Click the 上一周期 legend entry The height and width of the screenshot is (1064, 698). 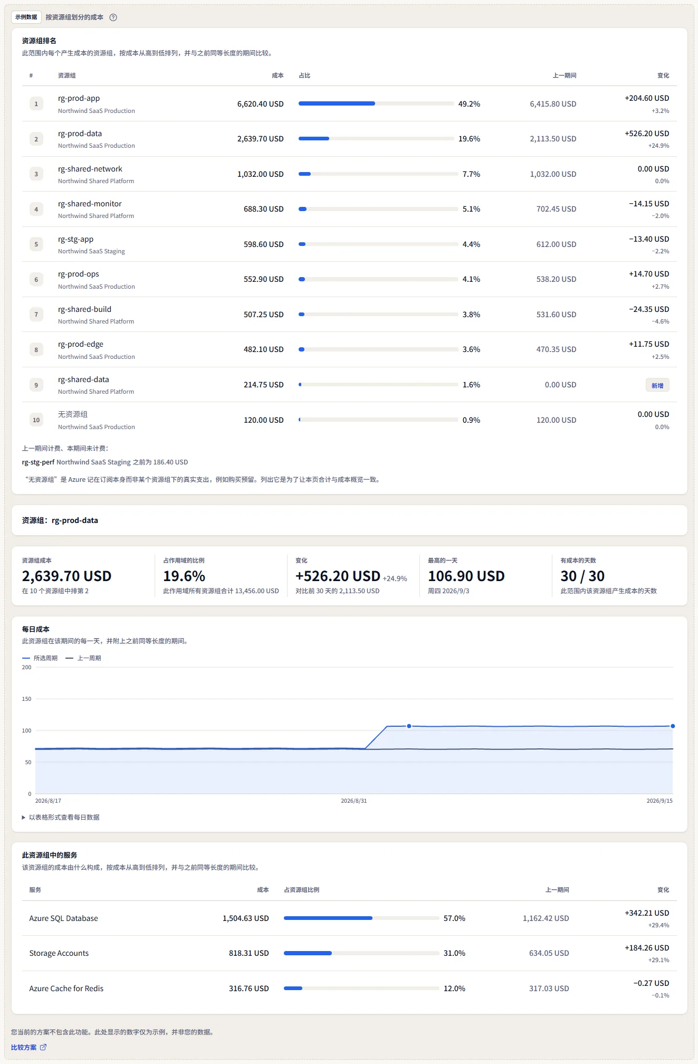pyautogui.click(x=83, y=658)
